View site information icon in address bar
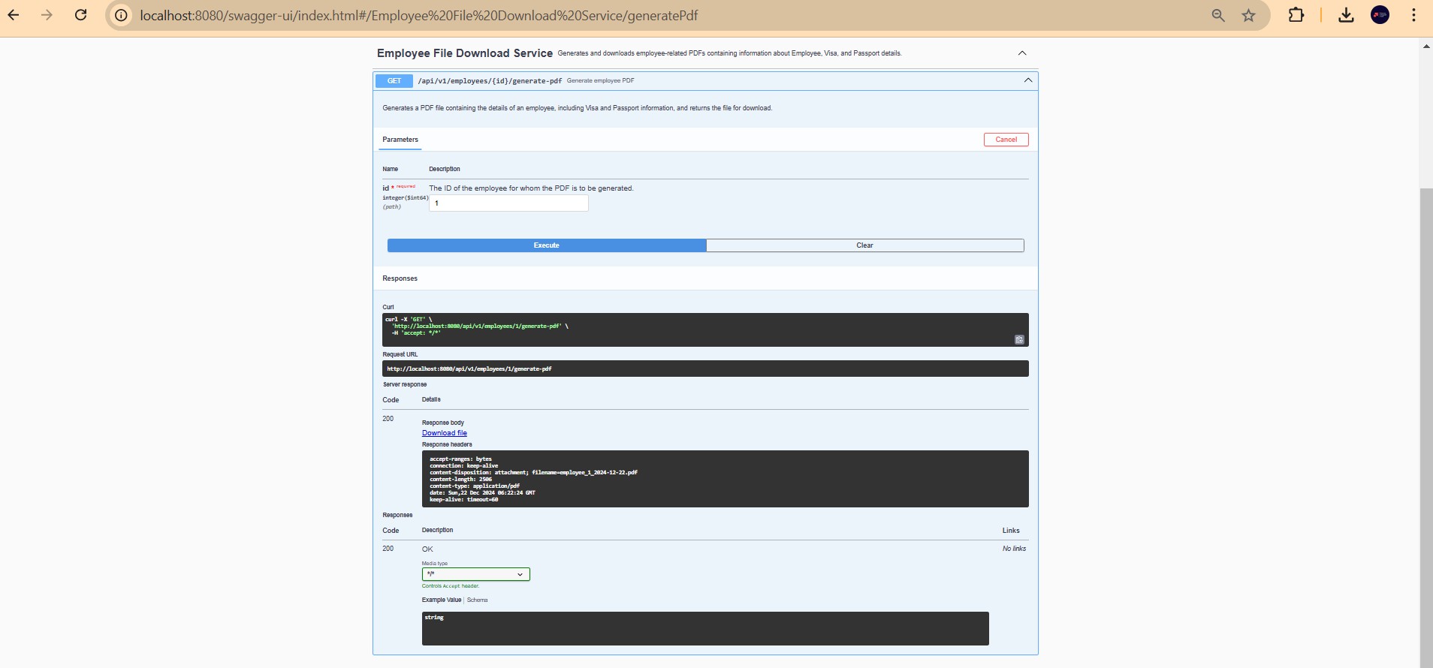This screenshot has height=668, width=1433. (121, 15)
